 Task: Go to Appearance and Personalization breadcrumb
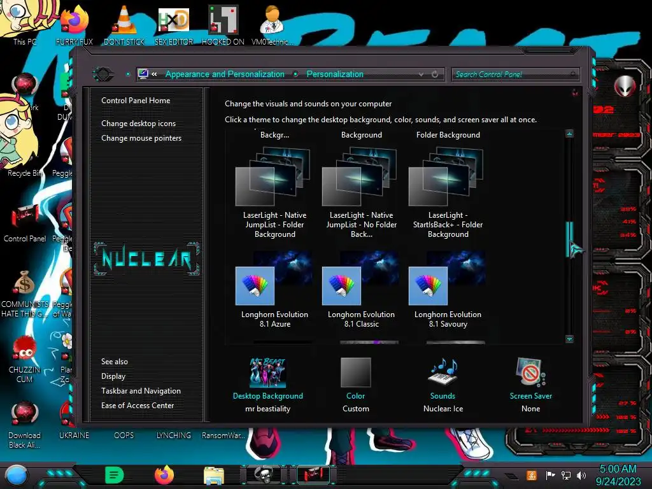tap(225, 74)
